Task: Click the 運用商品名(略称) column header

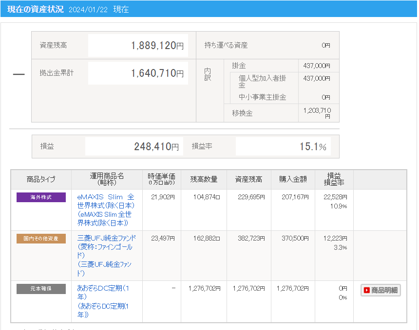Action: (x=107, y=179)
